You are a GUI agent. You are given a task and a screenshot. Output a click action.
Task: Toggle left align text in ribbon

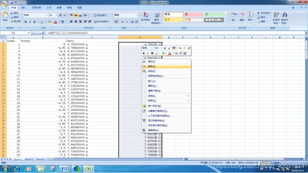point(72,22)
